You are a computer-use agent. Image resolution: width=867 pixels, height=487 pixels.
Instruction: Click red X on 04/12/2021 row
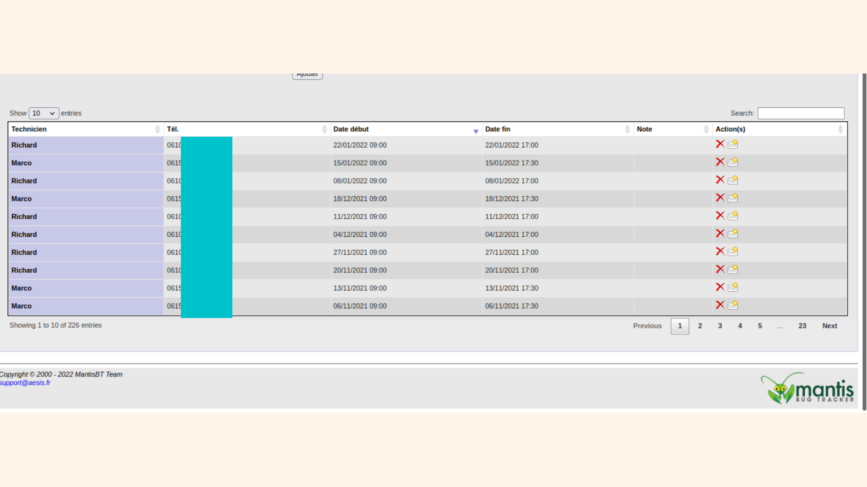point(720,234)
